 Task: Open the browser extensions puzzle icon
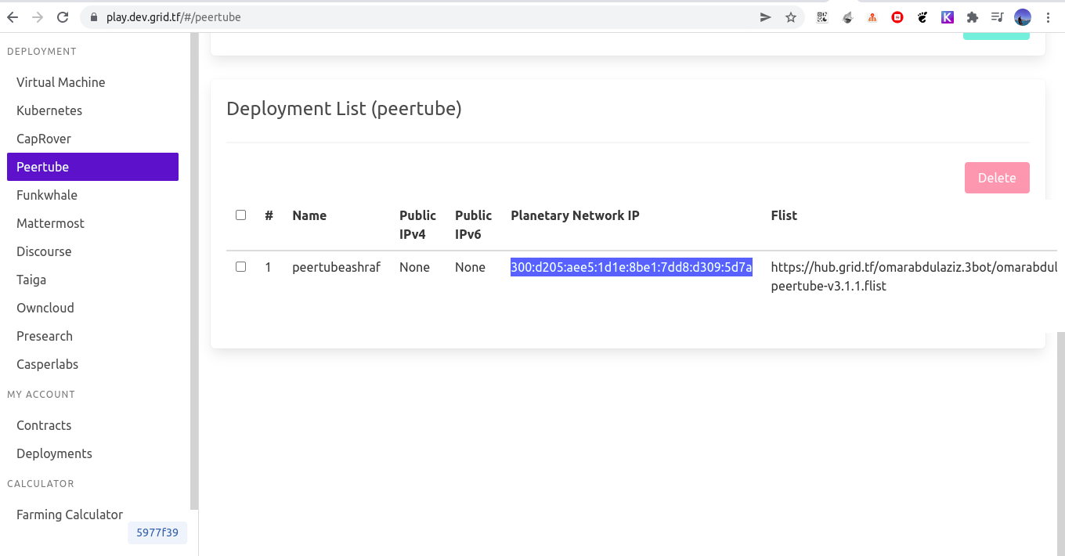972,16
